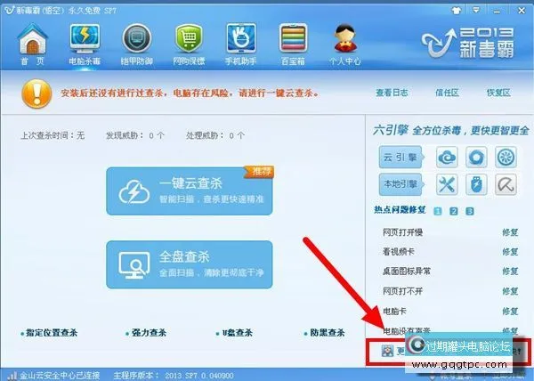Switch to hot issues page 3

470,211
